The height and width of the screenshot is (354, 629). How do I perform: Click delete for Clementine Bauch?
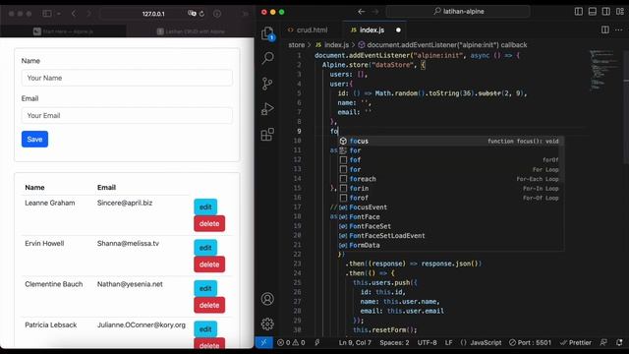point(209,305)
